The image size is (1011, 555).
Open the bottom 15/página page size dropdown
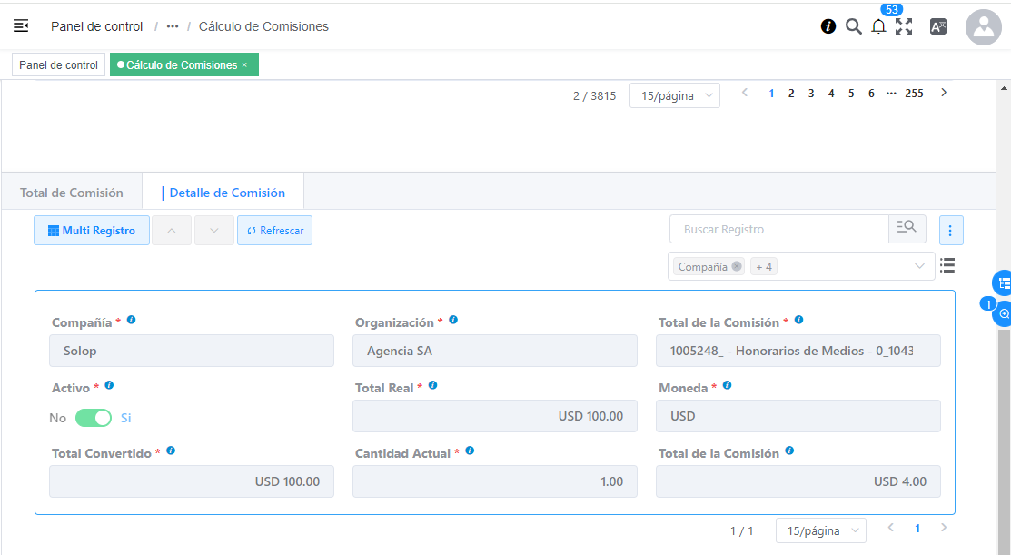pyautogui.click(x=820, y=530)
